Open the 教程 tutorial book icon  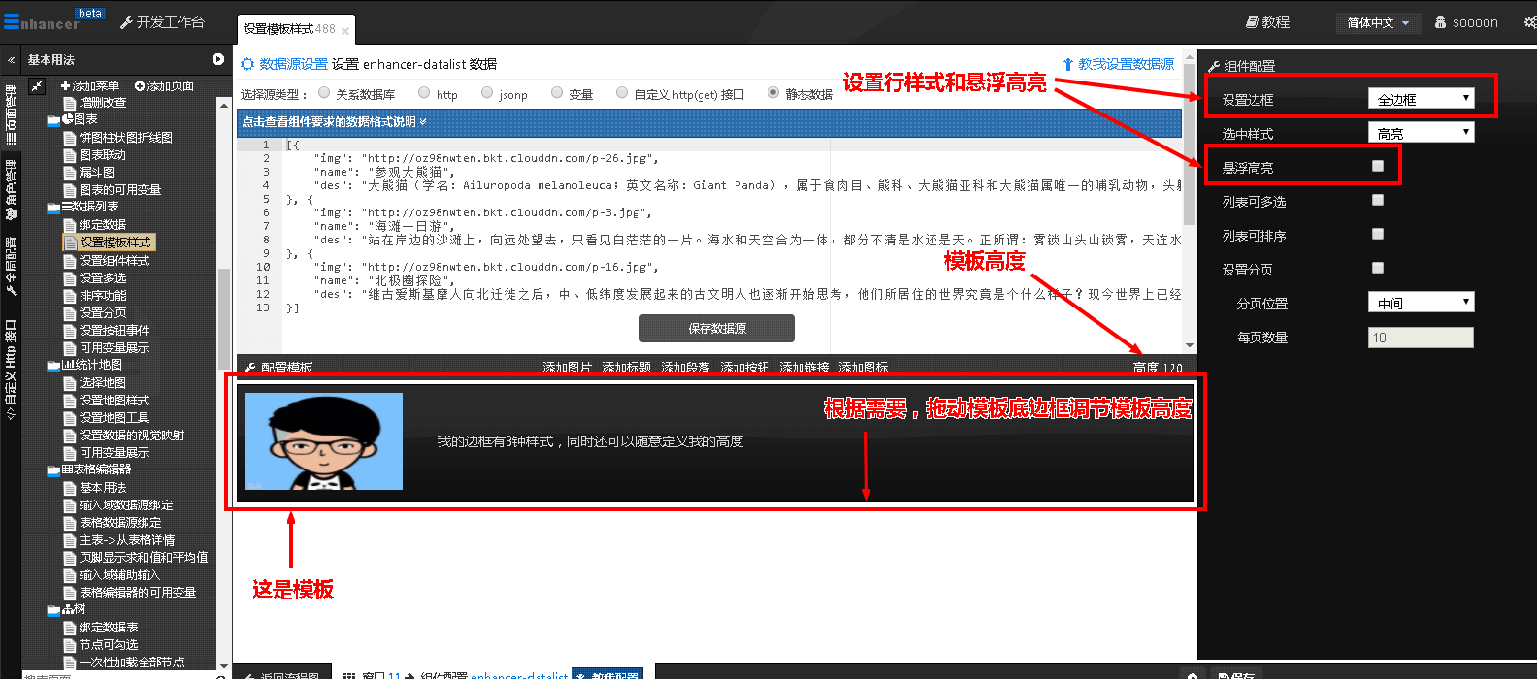[x=1253, y=22]
